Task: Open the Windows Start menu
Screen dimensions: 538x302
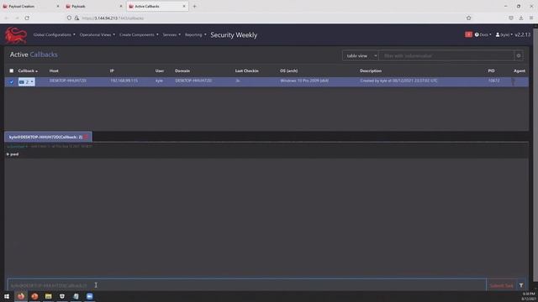Action: (x=7, y=296)
